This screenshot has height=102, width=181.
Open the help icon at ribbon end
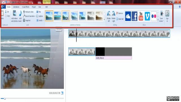point(180,7)
